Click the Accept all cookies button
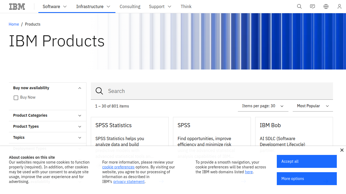This screenshot has height=194, width=346. pyautogui.click(x=307, y=161)
